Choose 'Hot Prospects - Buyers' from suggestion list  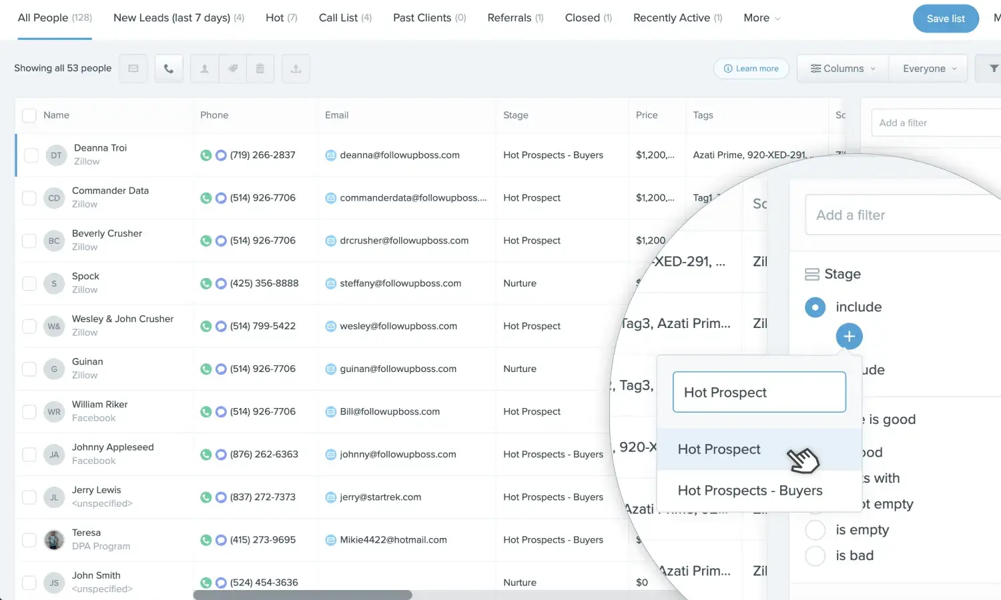[x=750, y=491]
